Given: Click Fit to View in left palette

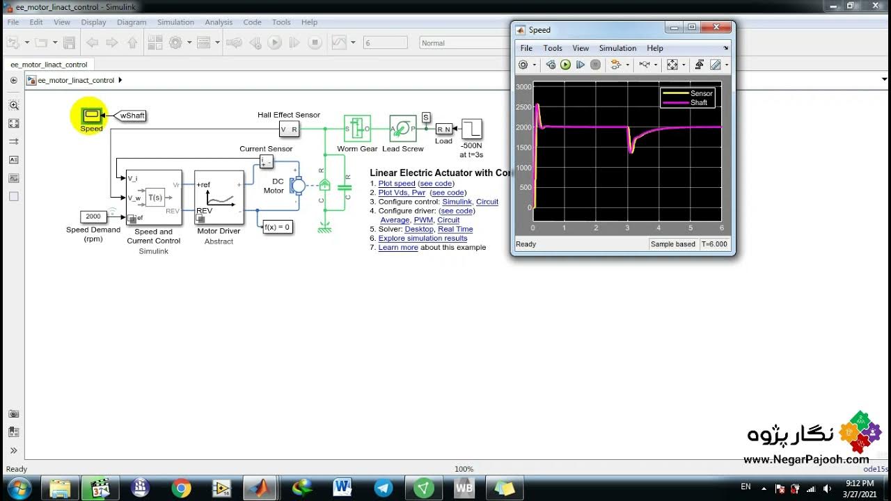Looking at the screenshot, I should point(13,123).
